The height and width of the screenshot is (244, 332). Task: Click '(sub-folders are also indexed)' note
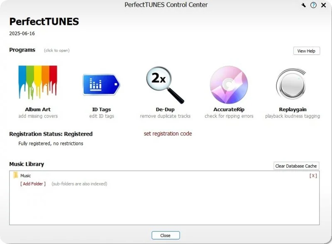(x=79, y=184)
